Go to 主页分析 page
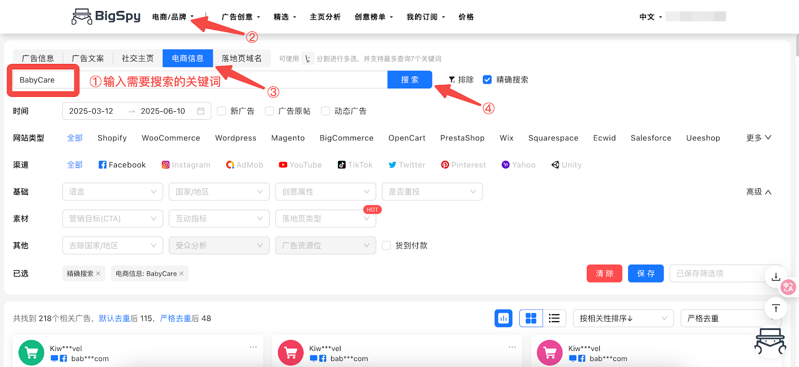 point(325,17)
